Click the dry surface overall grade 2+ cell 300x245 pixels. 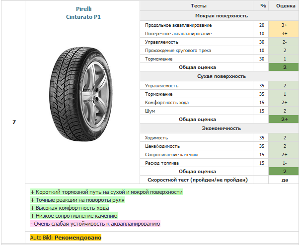284,119
